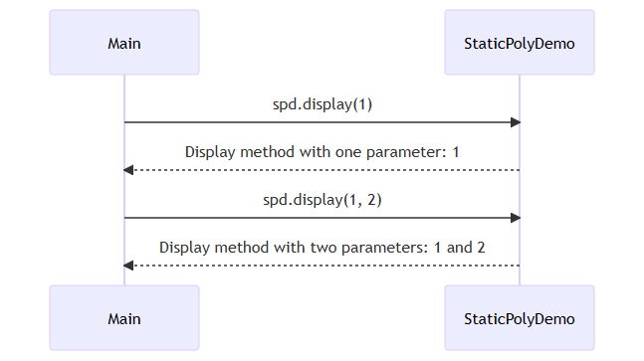
Task: Select the dashed line under the two-parameters reply
Action: pos(326,266)
